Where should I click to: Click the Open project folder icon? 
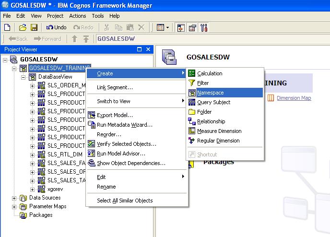point(23,27)
